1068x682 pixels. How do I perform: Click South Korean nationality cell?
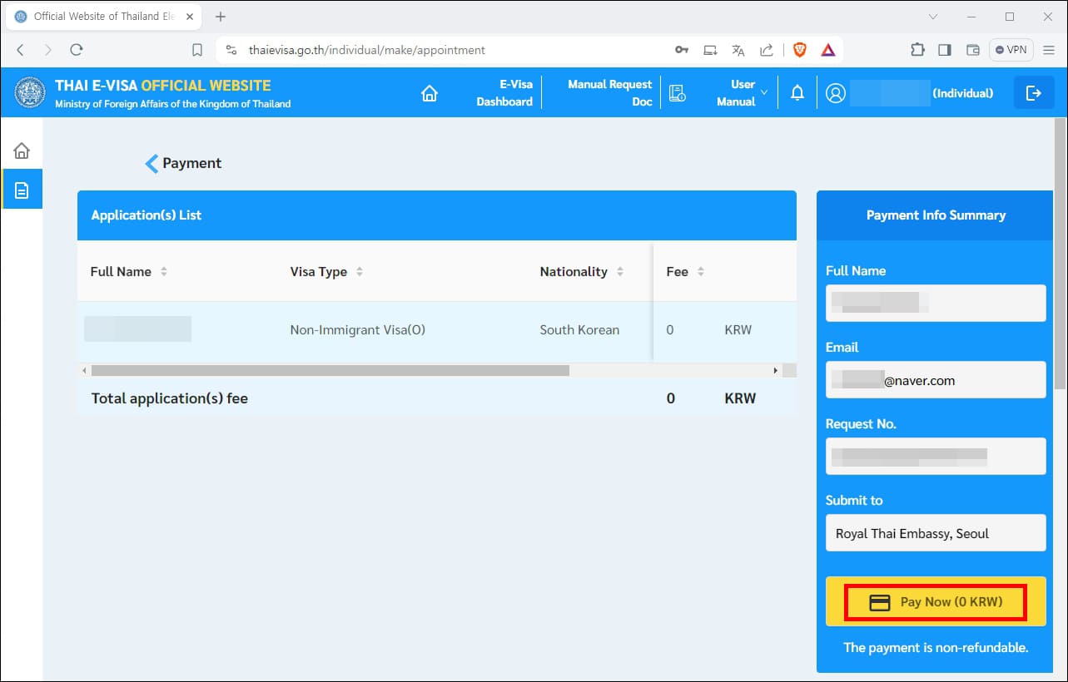(x=579, y=330)
